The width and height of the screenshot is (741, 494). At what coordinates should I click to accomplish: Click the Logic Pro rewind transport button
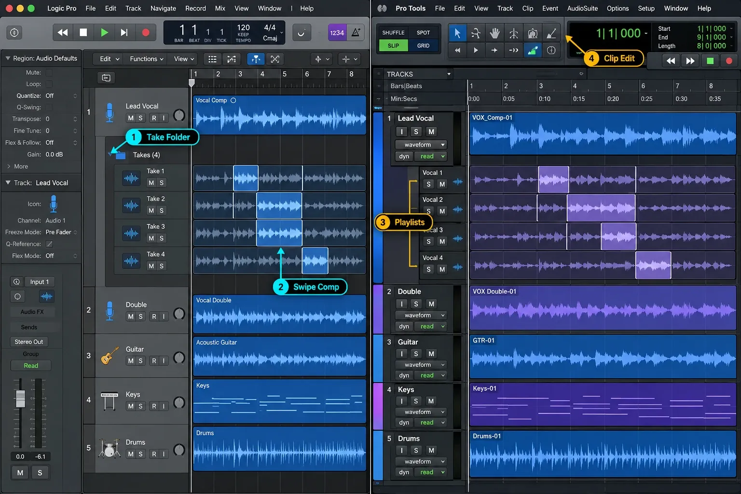(x=63, y=32)
